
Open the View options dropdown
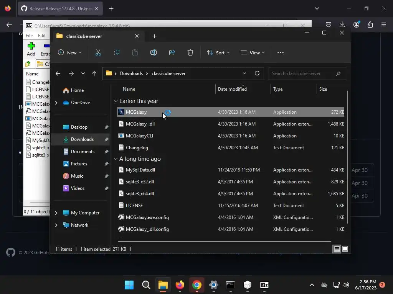click(x=253, y=53)
